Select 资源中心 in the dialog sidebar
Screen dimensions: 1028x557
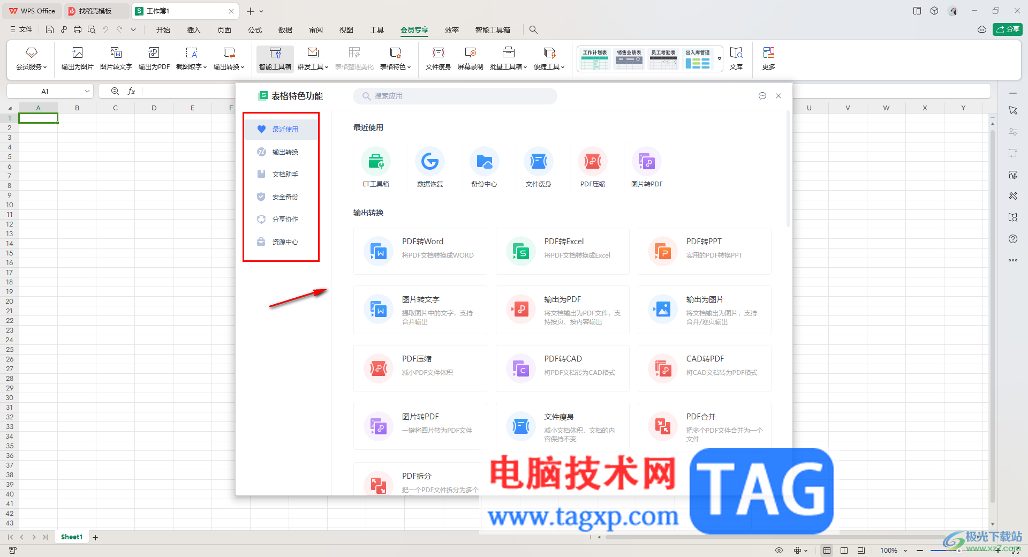(x=282, y=242)
